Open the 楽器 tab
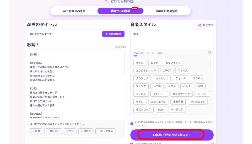This screenshot has width=252, height=144. pos(160,53)
